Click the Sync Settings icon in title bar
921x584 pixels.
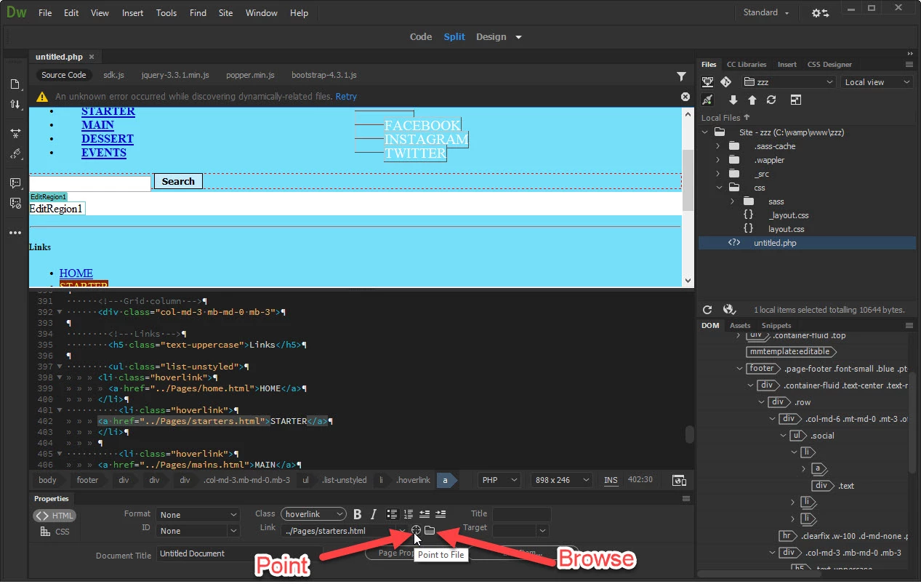click(x=820, y=13)
